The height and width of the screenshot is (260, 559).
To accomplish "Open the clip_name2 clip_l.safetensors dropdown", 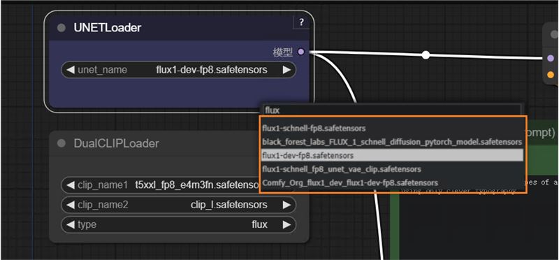I will click(x=179, y=205).
